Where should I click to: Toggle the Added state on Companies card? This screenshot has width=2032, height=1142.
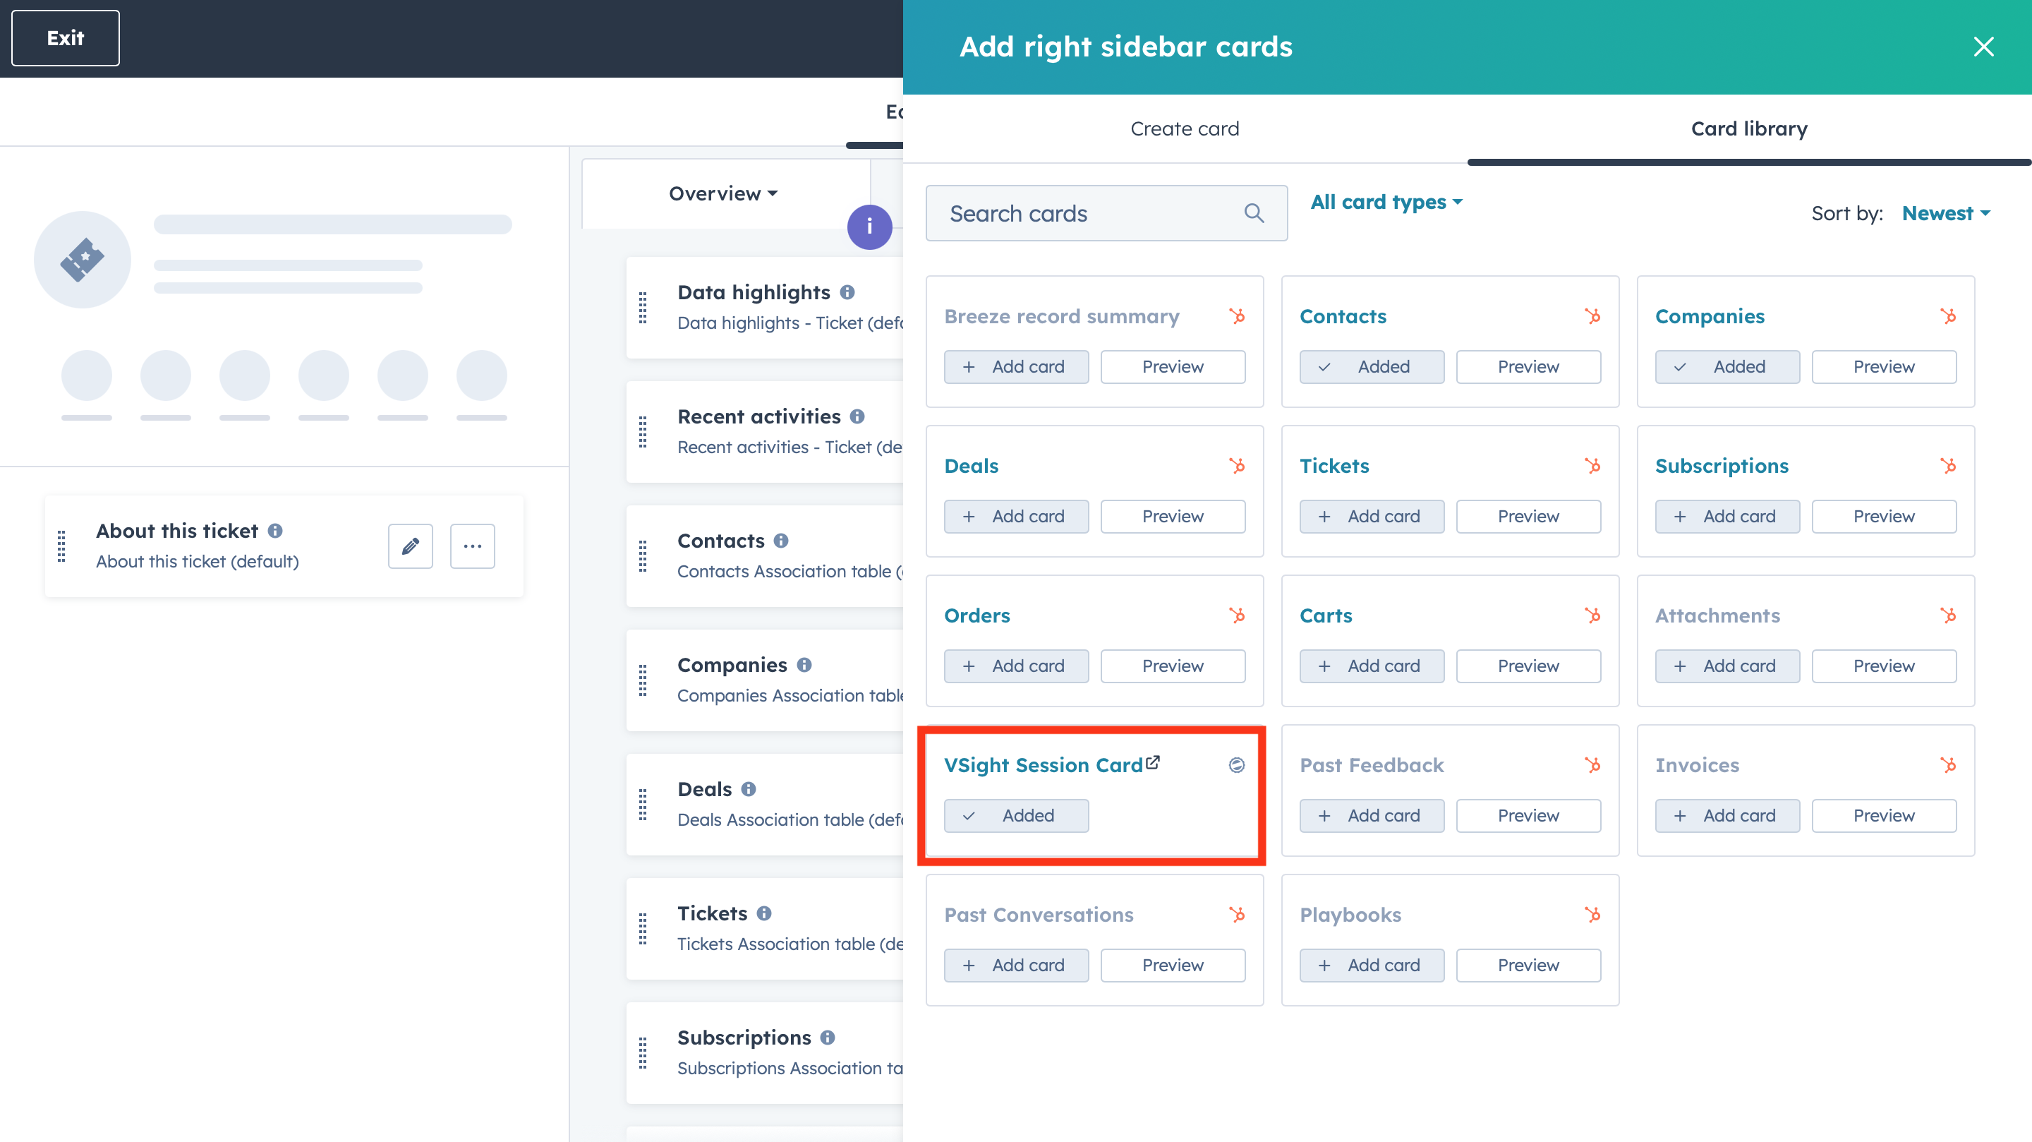click(x=1727, y=367)
